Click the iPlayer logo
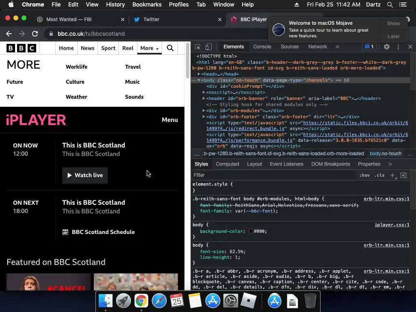Screen dimensions: 416x312 (36, 120)
